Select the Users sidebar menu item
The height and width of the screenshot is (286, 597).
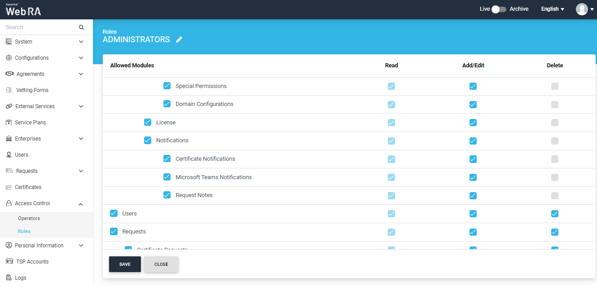[22, 155]
